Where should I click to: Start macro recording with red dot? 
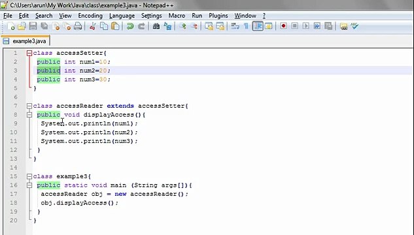pyautogui.click(x=283, y=26)
